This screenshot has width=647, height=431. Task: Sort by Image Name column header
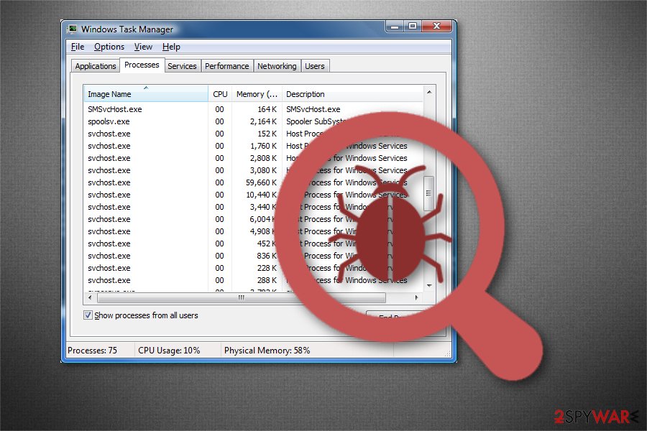pos(146,94)
